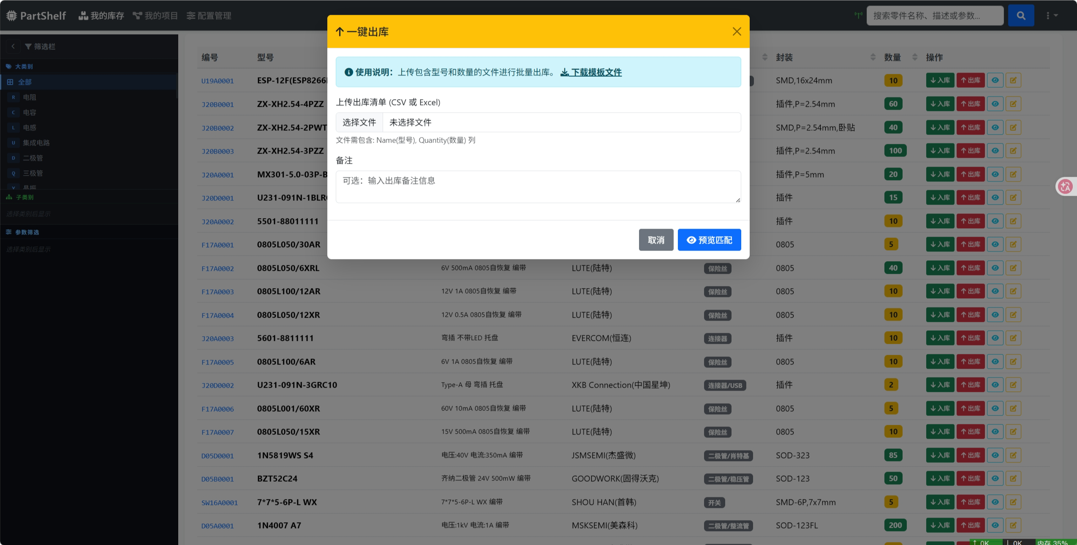Click 入库 for row F17A0005
Viewport: 1077px width, 545px height.
pos(940,362)
